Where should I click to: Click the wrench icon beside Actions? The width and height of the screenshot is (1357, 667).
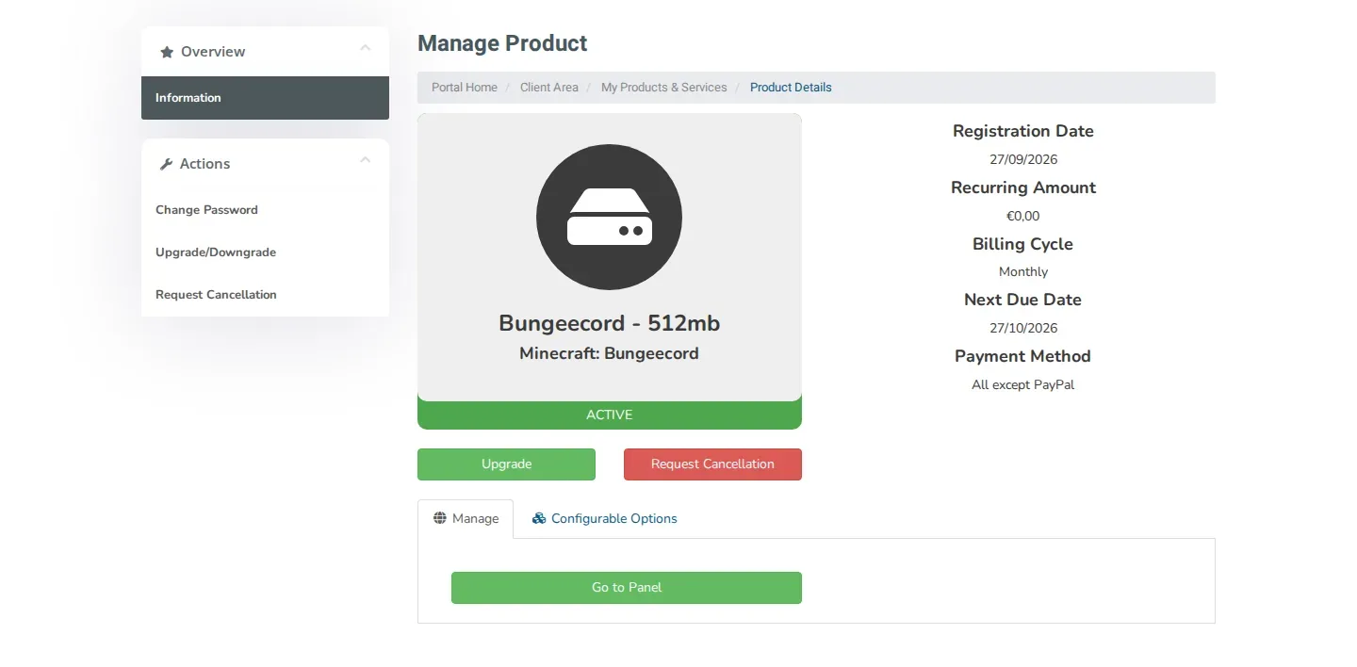(167, 164)
